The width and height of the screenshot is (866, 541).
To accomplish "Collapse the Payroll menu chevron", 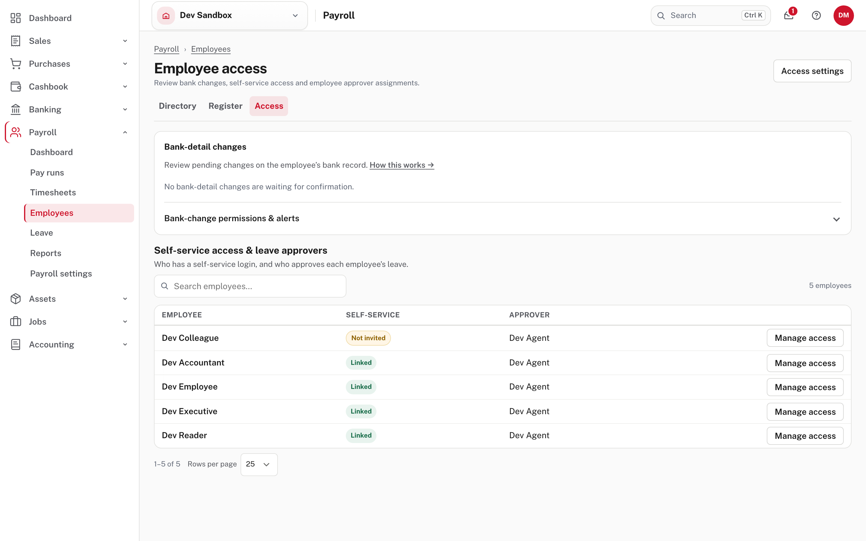I will 125,132.
